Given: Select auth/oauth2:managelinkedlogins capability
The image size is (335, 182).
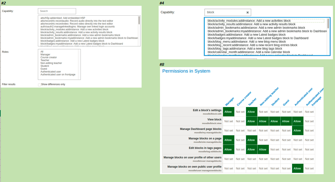Looking at the screenshot, I should click(77, 27).
